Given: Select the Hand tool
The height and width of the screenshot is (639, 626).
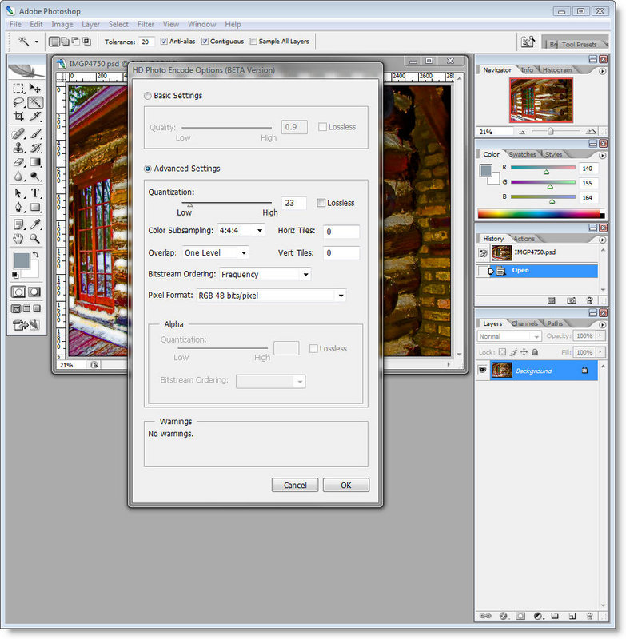Looking at the screenshot, I should [x=18, y=239].
